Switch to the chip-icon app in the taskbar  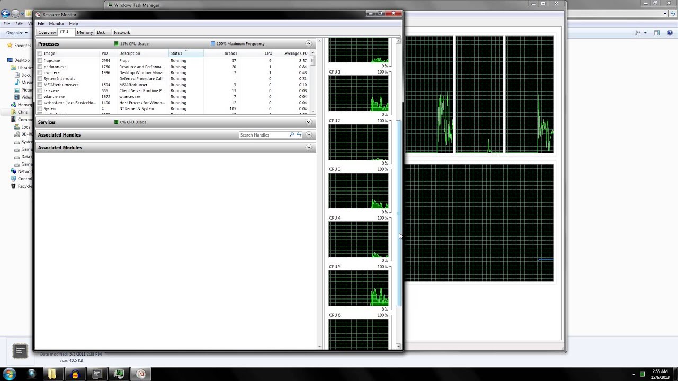pos(97,374)
